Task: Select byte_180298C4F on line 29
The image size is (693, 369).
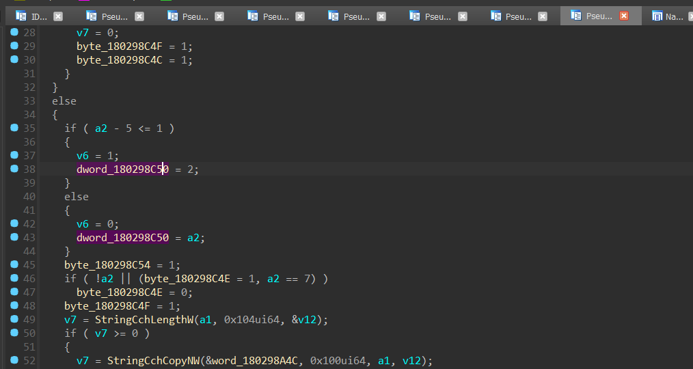Action: click(120, 46)
